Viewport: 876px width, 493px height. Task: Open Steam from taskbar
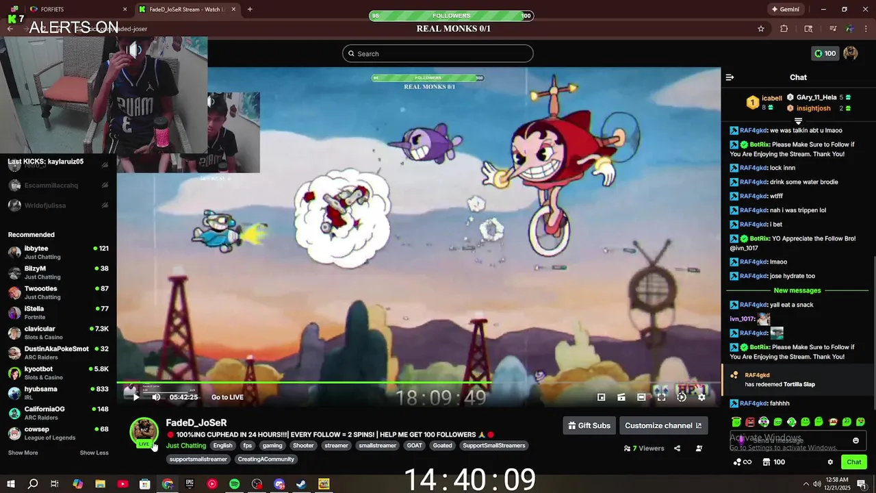(301, 484)
